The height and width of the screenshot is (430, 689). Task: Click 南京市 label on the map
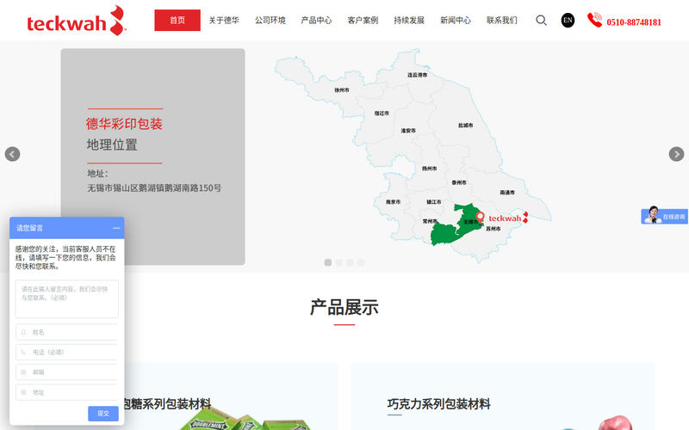(x=393, y=202)
